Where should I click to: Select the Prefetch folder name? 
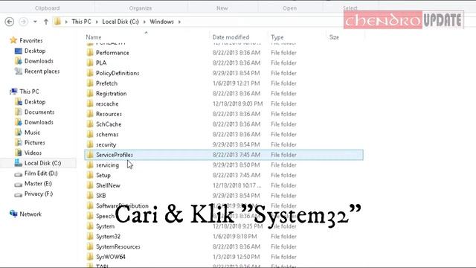(x=106, y=83)
